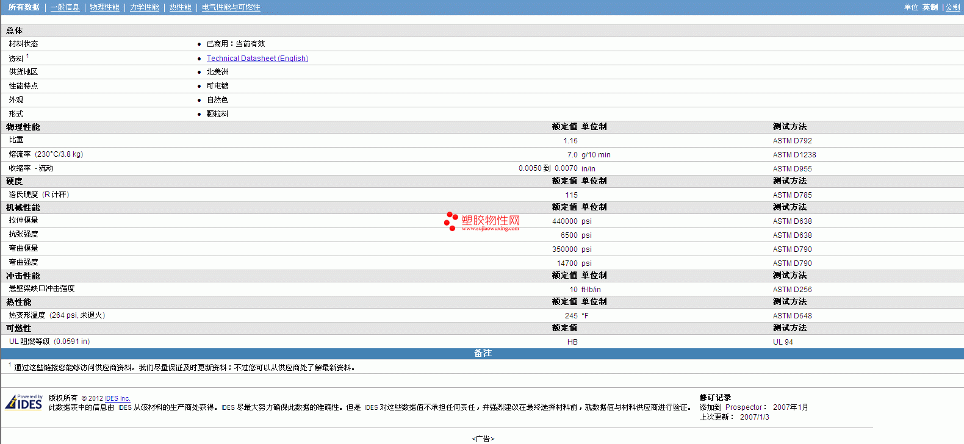Click the ASTM D785 test method

[793, 195]
